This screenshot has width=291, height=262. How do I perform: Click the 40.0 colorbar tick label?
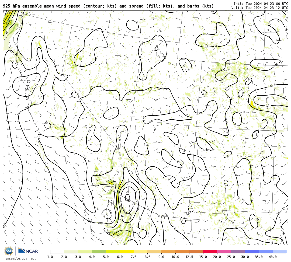[273, 257]
